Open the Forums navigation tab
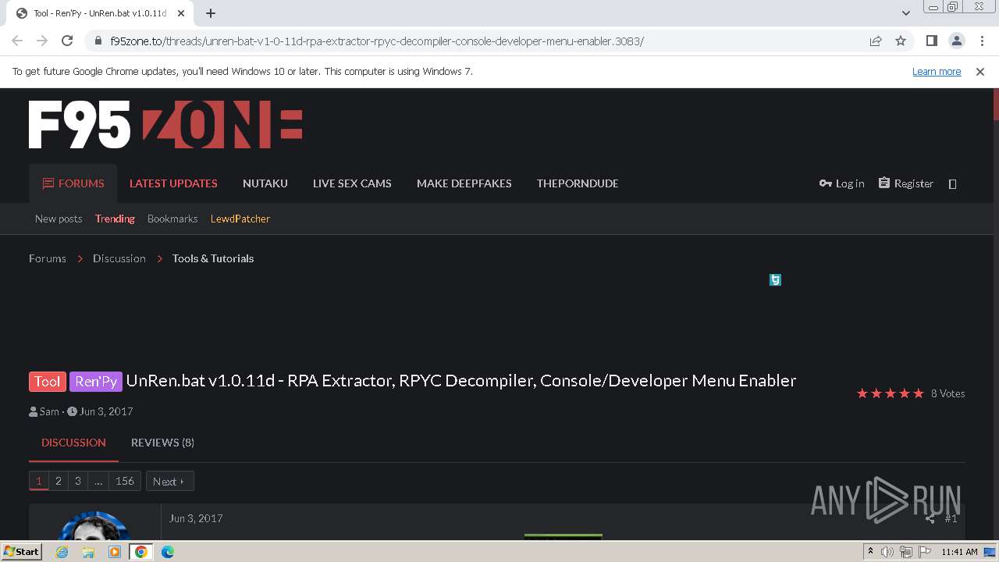999x562 pixels. click(x=73, y=183)
